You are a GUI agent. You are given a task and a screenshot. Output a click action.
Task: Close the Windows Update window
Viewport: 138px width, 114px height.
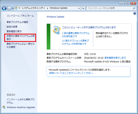click(x=133, y=3)
